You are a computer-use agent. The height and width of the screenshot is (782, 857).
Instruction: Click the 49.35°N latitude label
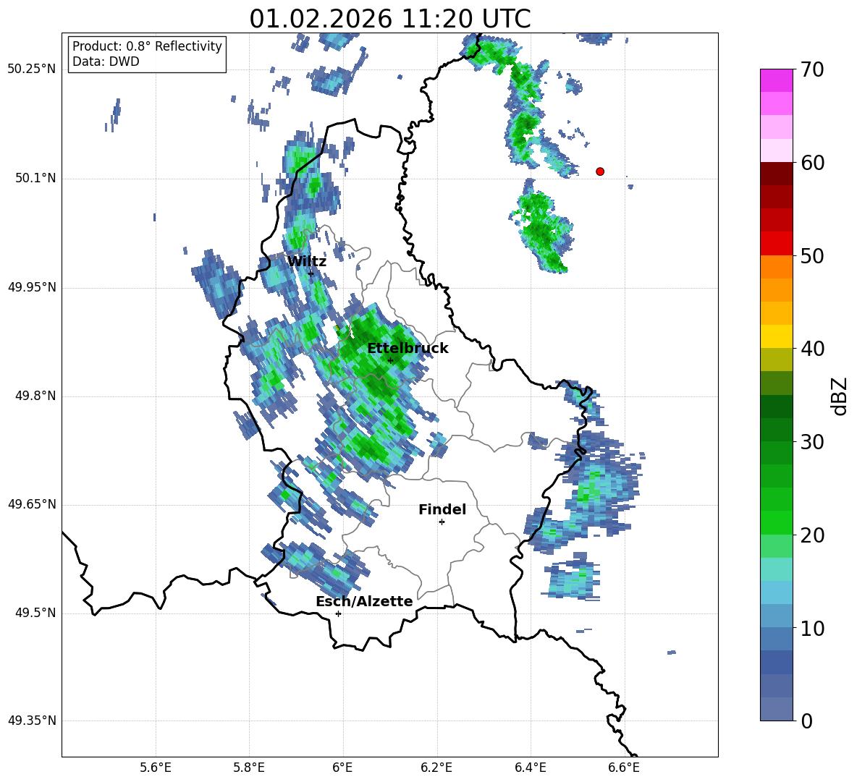coord(32,721)
